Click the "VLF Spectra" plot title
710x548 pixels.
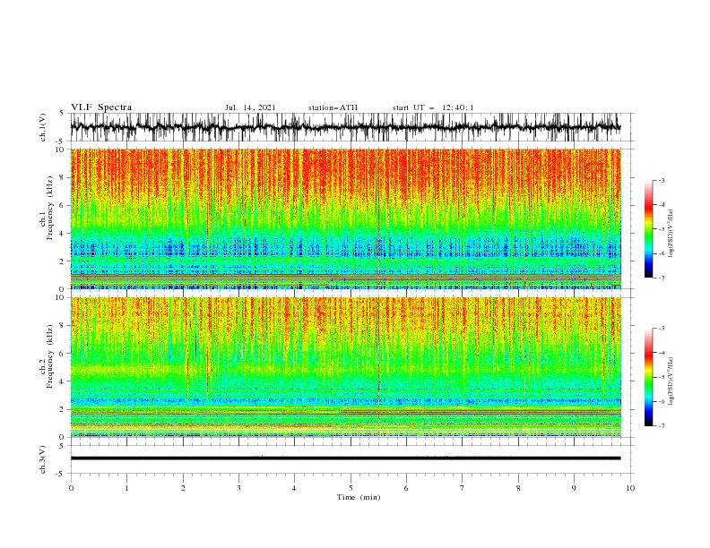click(x=101, y=107)
